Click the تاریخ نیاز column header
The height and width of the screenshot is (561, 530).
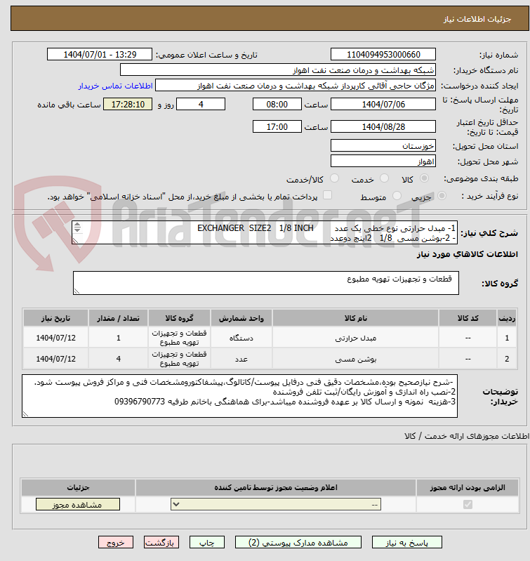click(x=55, y=318)
